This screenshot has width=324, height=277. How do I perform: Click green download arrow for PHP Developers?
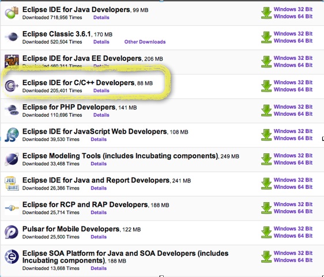click(x=266, y=110)
